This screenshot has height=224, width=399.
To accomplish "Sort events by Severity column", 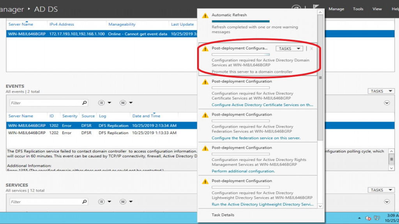I will coord(70,116).
